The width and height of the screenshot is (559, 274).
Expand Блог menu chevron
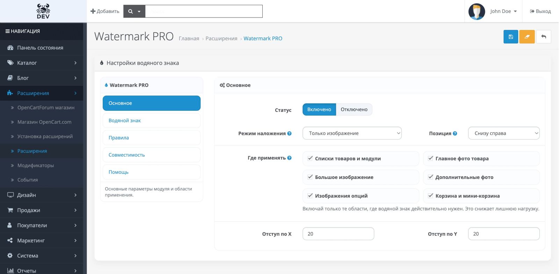pos(75,78)
